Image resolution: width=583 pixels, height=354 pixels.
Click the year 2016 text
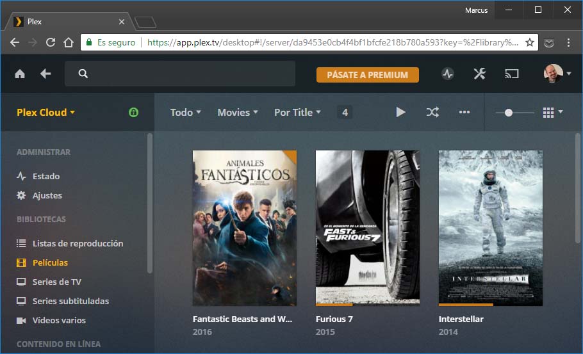pyautogui.click(x=202, y=332)
